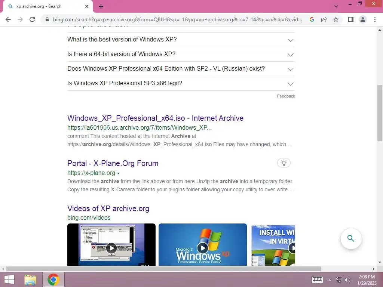The height and width of the screenshot is (287, 383).
Task: Expand the SP2 - VL (Russian) question
Action: (x=181, y=69)
